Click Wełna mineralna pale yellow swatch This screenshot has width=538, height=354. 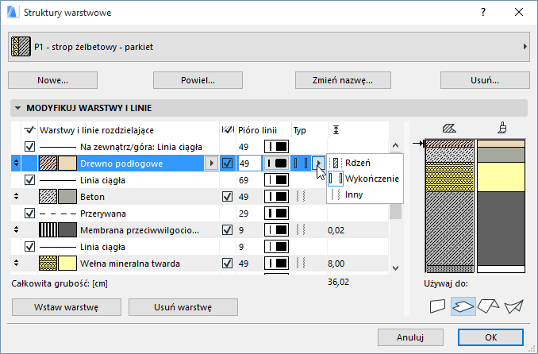pos(67,264)
